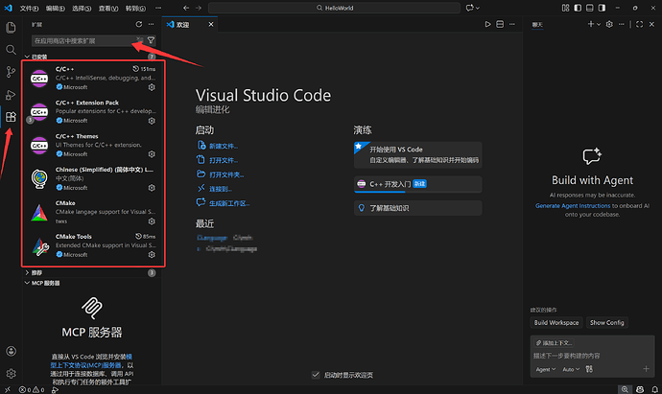This screenshot has width=662, height=394.
Task: Open the new chat dropdown chevron
Action: coord(599,25)
